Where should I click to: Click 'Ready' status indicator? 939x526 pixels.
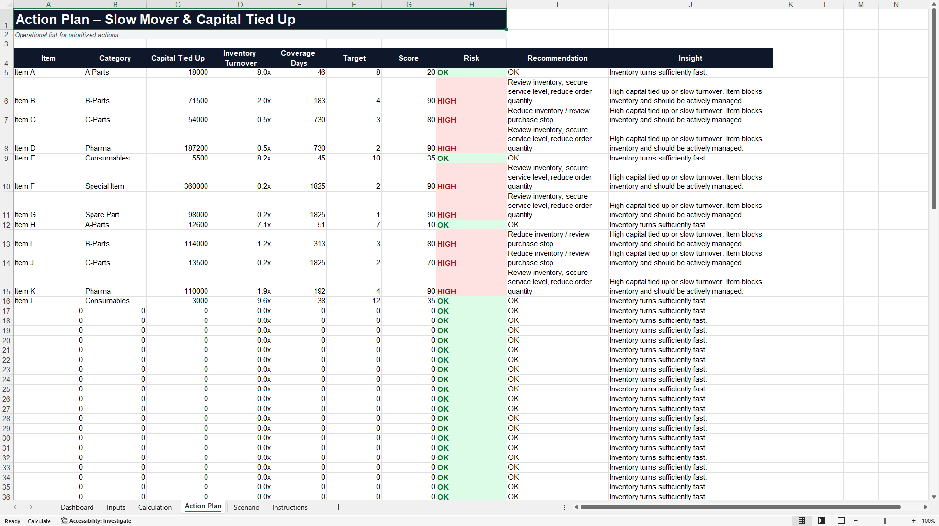coord(12,521)
